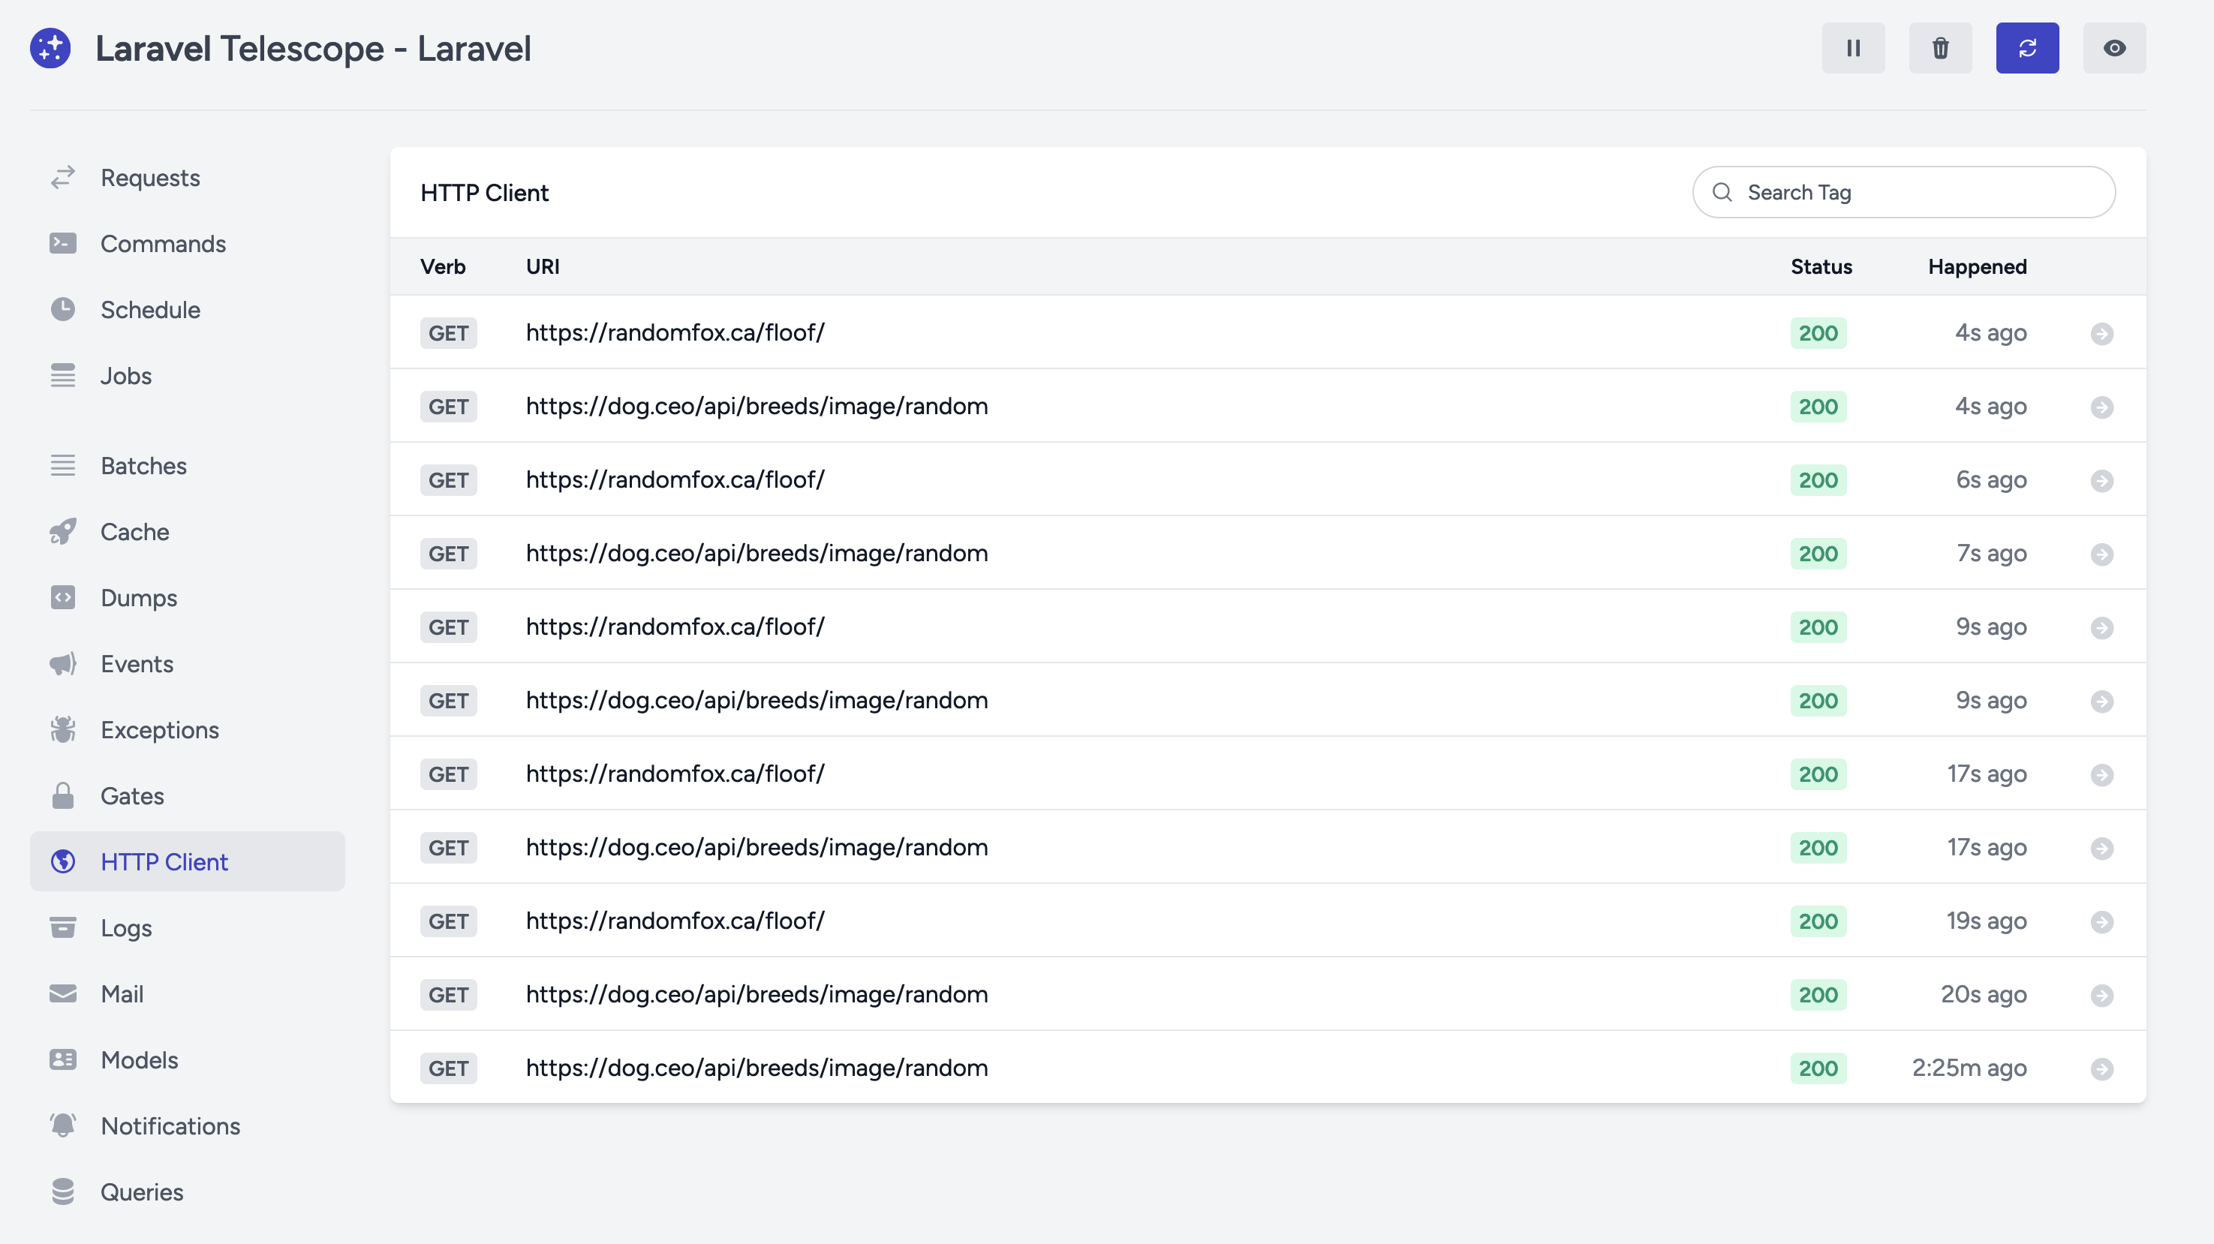The height and width of the screenshot is (1244, 2214).
Task: Click the HTTP Client globe icon
Action: [63, 861]
